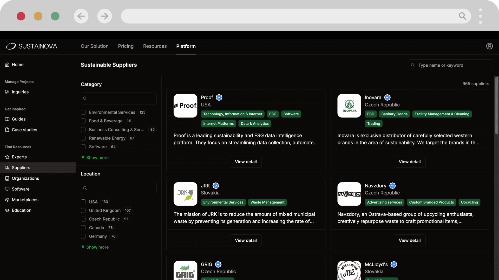
Task: Click View detail for JRK
Action: click(246, 240)
